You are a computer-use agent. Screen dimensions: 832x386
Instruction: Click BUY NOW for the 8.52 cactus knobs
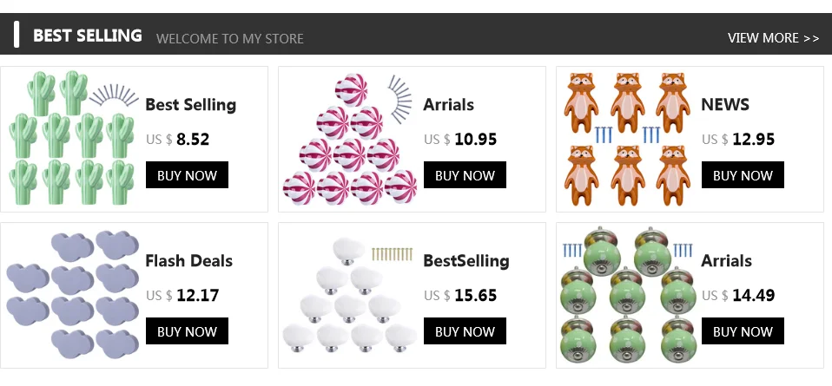click(187, 175)
